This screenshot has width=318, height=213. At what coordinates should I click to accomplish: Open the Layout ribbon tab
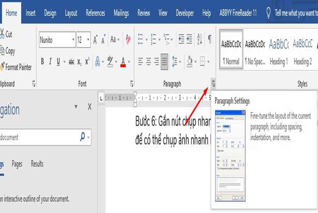click(x=71, y=13)
